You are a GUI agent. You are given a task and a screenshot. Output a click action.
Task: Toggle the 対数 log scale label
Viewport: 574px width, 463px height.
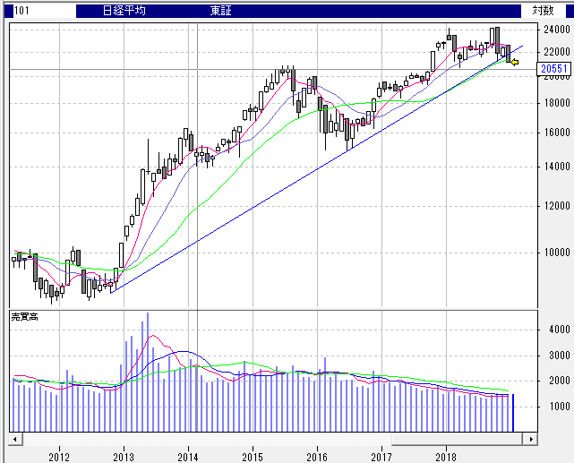point(543,11)
